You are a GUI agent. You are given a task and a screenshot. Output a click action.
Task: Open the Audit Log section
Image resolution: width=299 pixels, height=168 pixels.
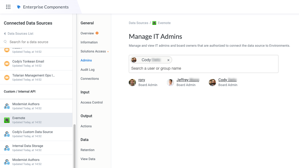point(87,69)
